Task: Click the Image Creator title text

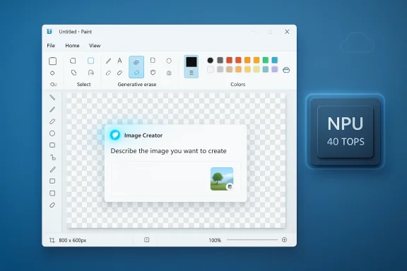Action: (143, 135)
